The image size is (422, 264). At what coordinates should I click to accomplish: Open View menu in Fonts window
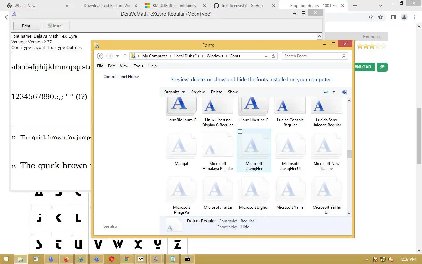pos(124,66)
